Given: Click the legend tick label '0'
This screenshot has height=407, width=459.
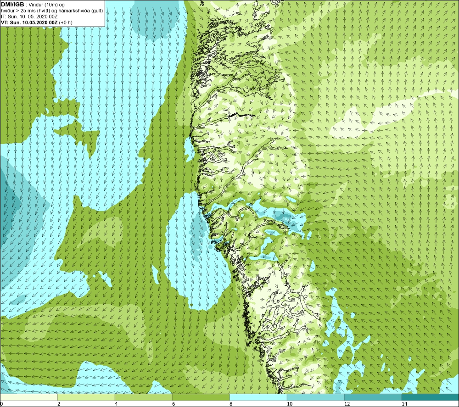Looking at the screenshot, I should pyautogui.click(x=1, y=404).
